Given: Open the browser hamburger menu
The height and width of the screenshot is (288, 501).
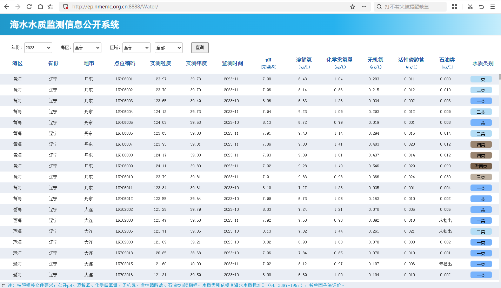Looking at the screenshot, I should click(x=493, y=7).
